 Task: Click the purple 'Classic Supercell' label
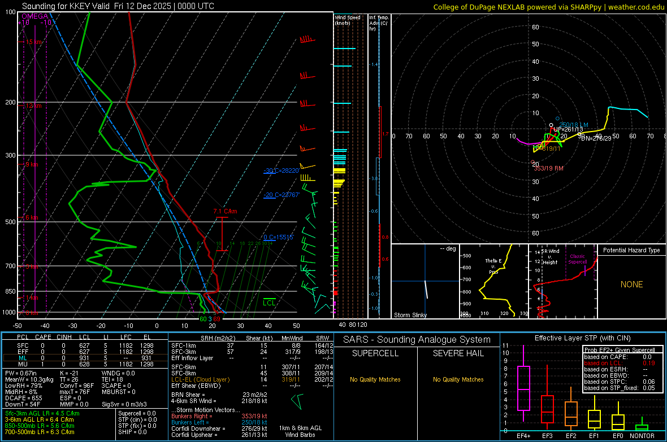pos(577,259)
